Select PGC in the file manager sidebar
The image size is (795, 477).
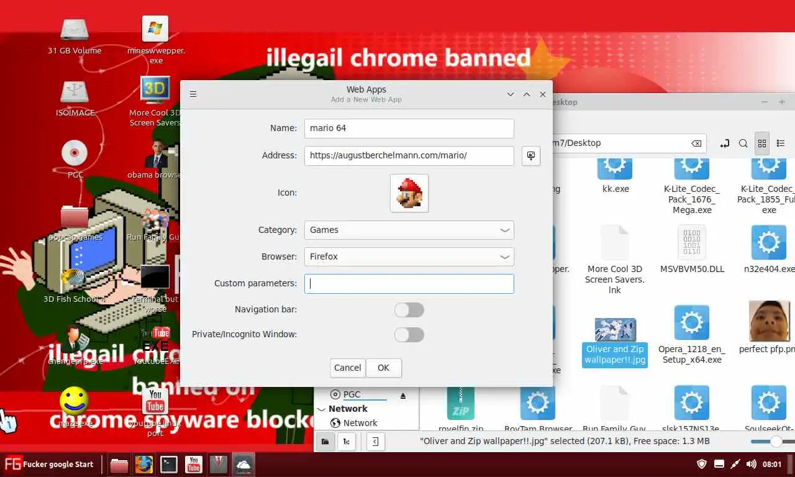click(352, 394)
